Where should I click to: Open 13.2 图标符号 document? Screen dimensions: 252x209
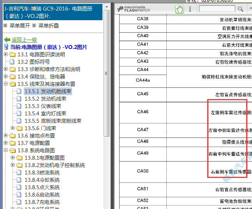click(33, 62)
